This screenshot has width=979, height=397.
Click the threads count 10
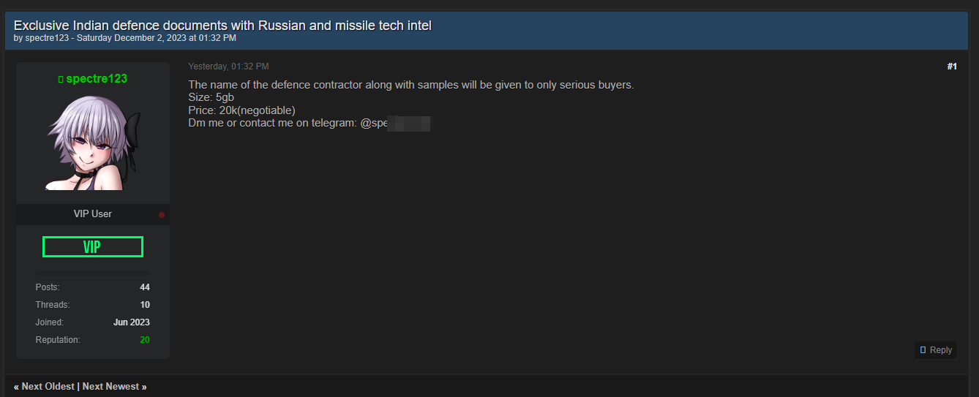click(145, 305)
